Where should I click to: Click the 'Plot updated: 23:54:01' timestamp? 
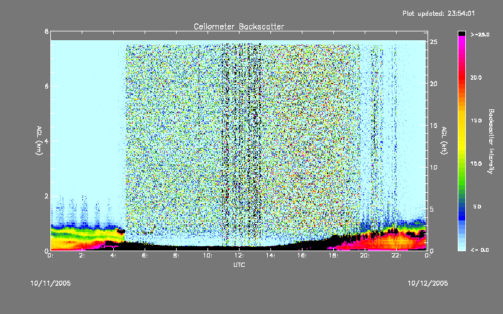point(438,13)
